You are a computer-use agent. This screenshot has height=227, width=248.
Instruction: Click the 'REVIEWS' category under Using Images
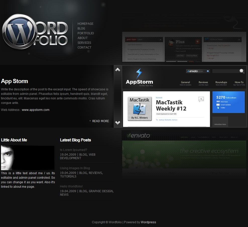95,173
